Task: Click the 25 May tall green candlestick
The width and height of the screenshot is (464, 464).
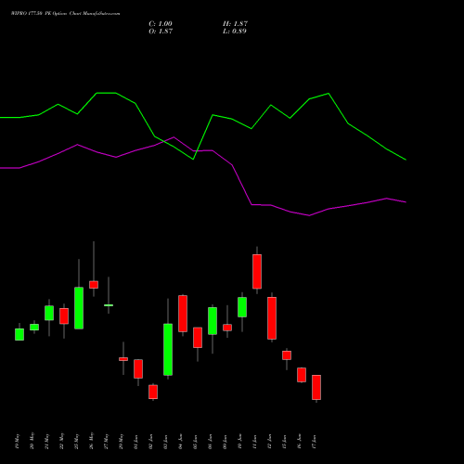Action: (79, 308)
